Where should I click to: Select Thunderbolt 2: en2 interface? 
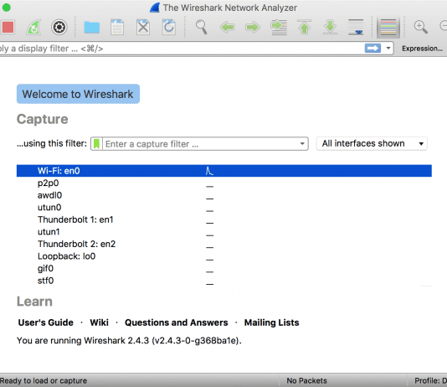(x=224, y=244)
